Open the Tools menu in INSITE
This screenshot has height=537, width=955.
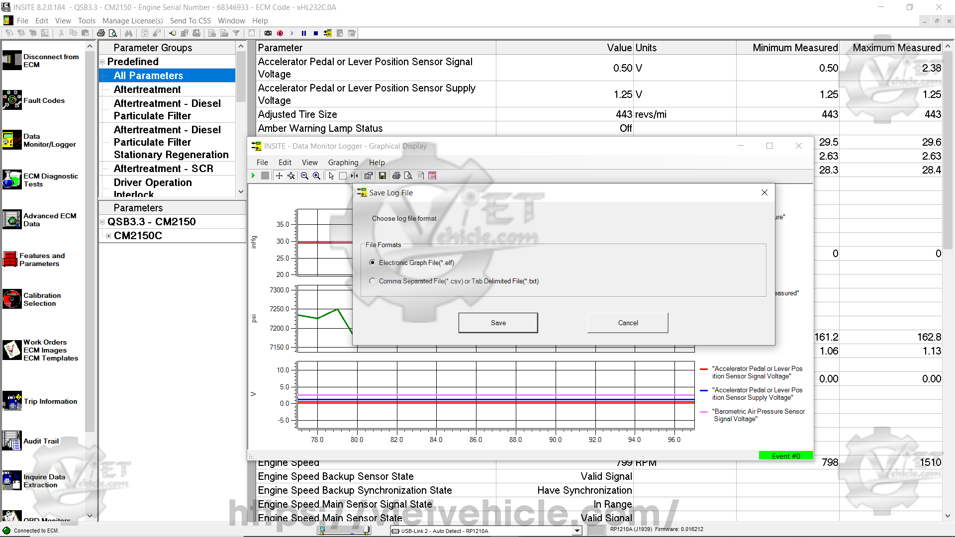tap(87, 21)
